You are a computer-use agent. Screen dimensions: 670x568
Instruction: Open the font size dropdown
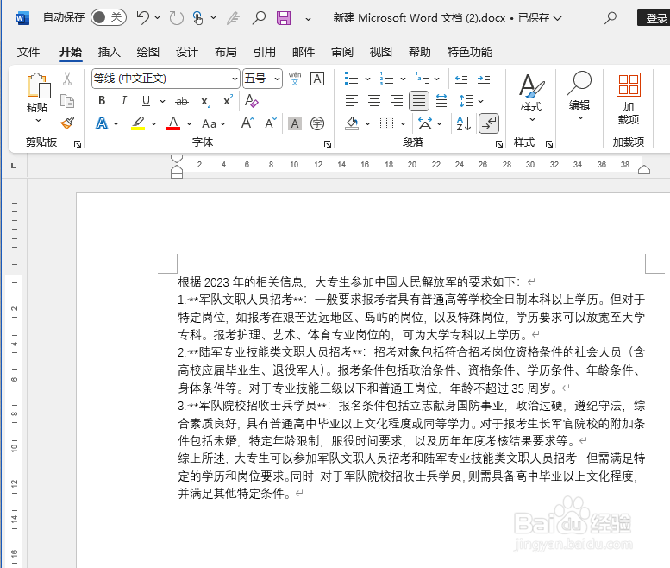277,79
